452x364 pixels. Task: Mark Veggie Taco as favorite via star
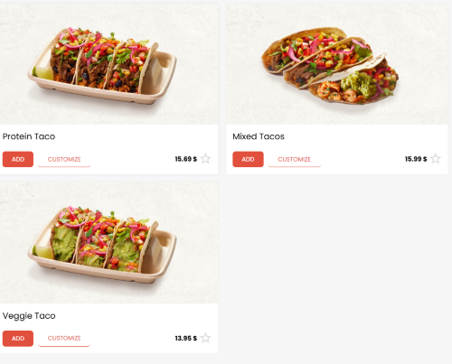tap(205, 338)
